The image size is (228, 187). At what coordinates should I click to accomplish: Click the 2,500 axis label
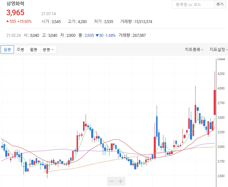coord(221,176)
